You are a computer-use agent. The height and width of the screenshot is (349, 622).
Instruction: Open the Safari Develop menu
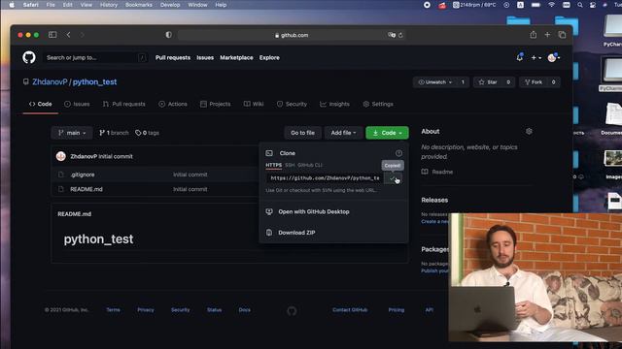(170, 5)
